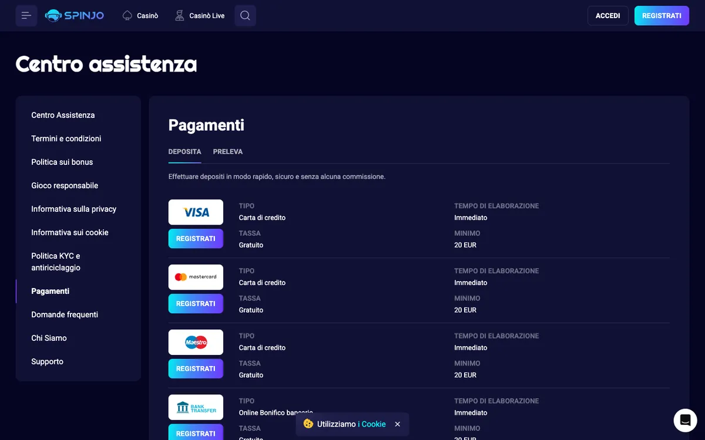Image resolution: width=705 pixels, height=440 pixels.
Task: Switch to the DEPOSITA tab
Action: coord(184,152)
